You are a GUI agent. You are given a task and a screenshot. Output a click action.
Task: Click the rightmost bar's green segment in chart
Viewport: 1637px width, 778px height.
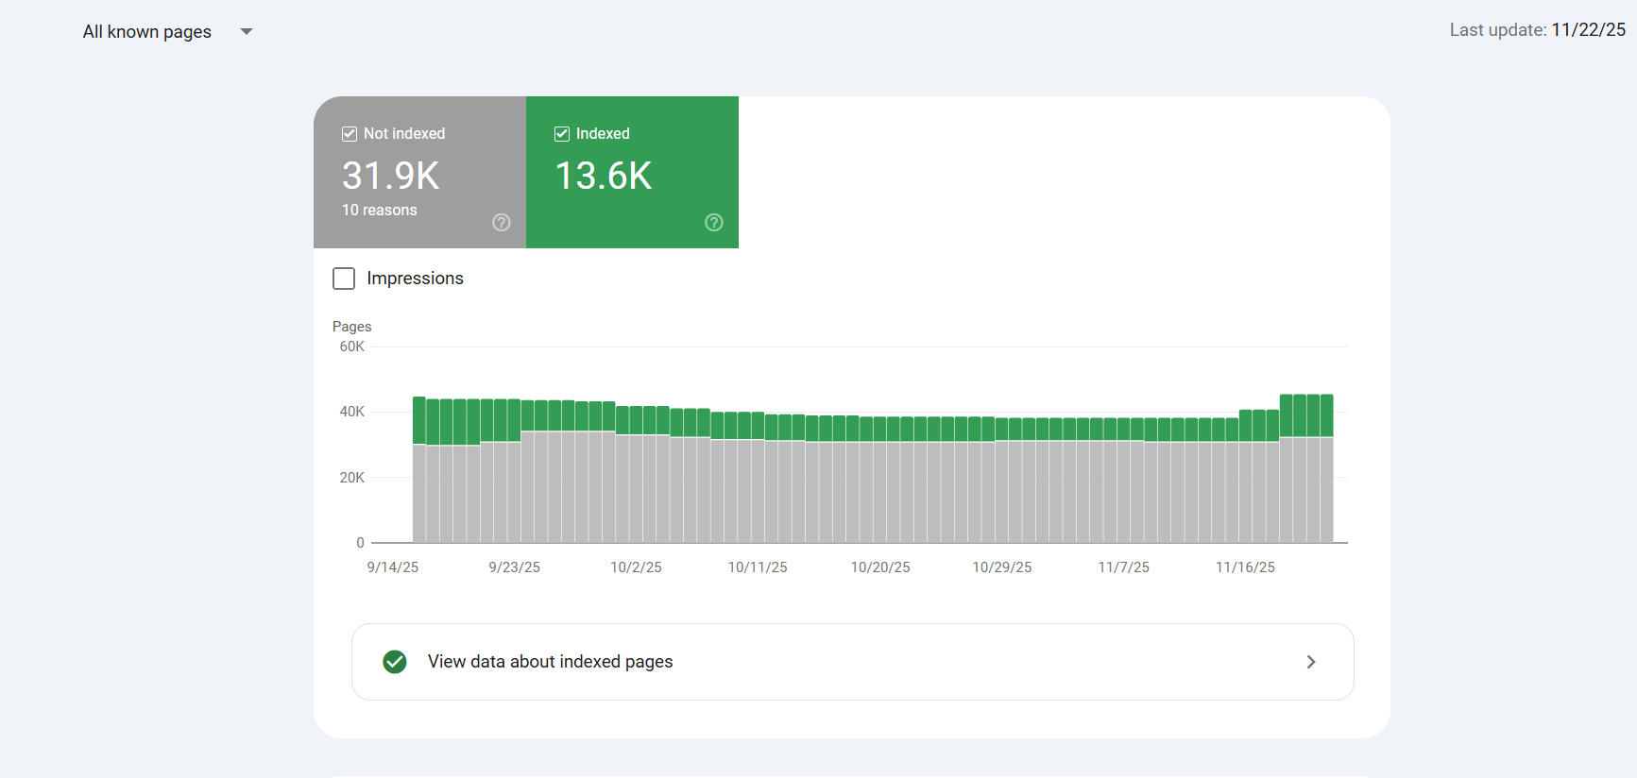(1326, 415)
